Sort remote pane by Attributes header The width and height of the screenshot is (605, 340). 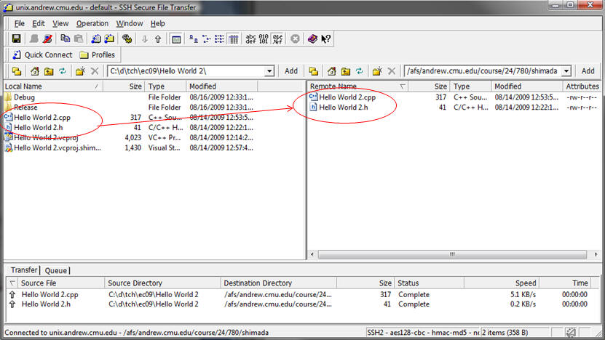coord(582,86)
